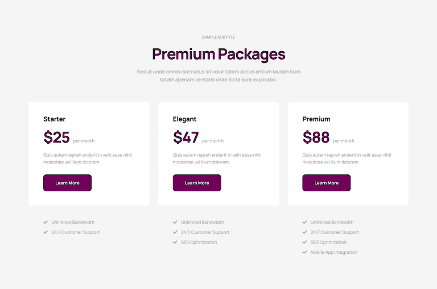
Task: Click Mobile App Integration feature text
Action: (x=334, y=252)
